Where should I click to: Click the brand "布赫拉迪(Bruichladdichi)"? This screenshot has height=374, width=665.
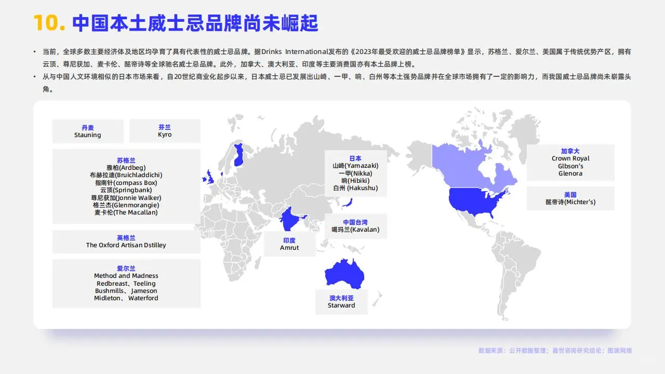pos(126,175)
